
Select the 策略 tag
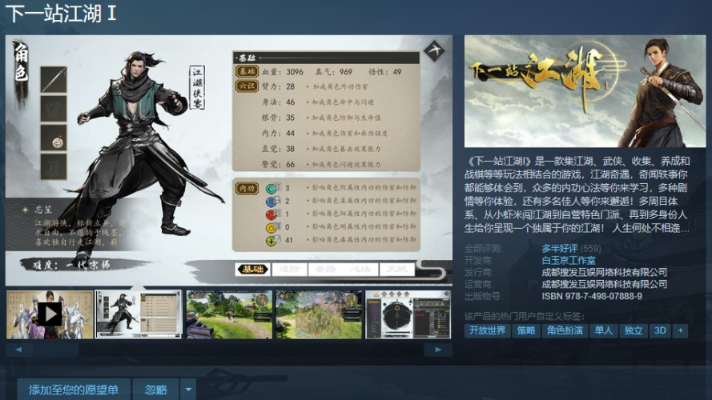pos(525,330)
